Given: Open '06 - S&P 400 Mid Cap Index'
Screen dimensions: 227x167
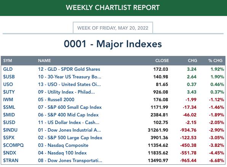Looking at the screenshot, I should pos(68,115).
